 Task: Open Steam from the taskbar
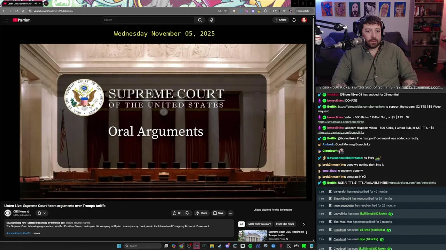coord(220,246)
